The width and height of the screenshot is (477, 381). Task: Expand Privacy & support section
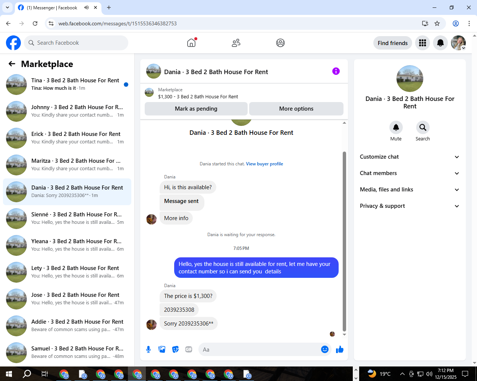(x=409, y=206)
